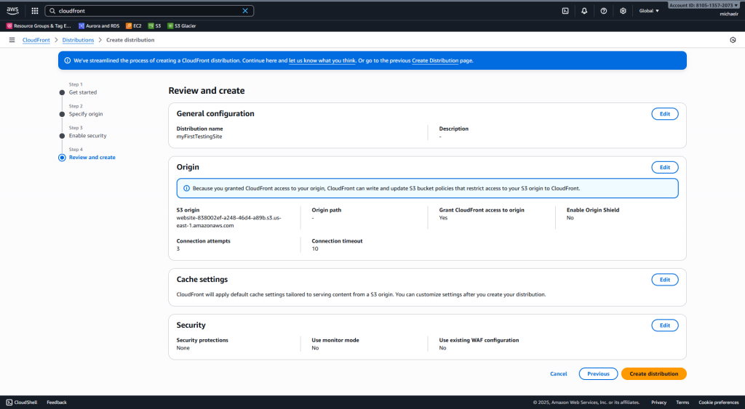Click the Security protections value None
The image size is (745, 409).
(x=183, y=348)
